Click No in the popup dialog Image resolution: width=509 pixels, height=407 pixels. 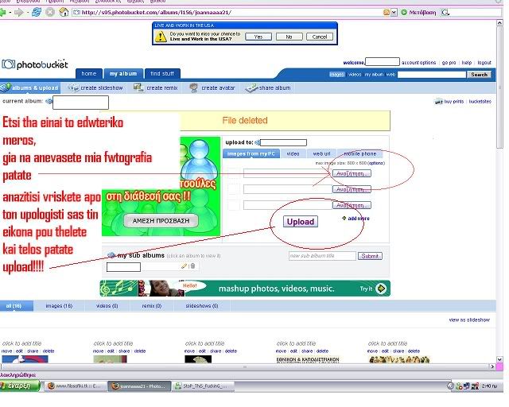[x=288, y=37]
